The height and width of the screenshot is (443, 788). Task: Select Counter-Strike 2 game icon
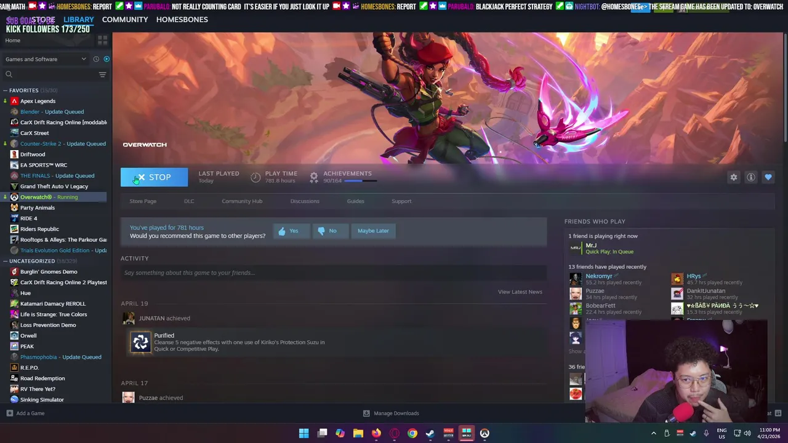coord(14,144)
